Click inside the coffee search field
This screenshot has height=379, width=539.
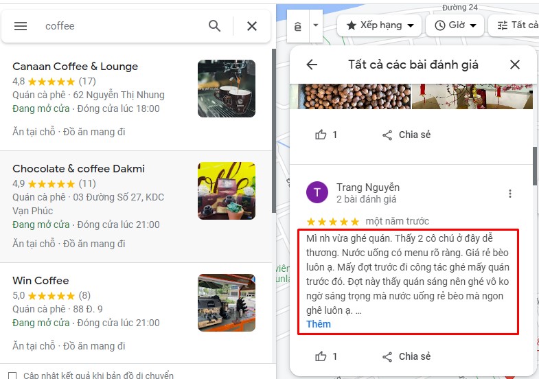[117, 26]
